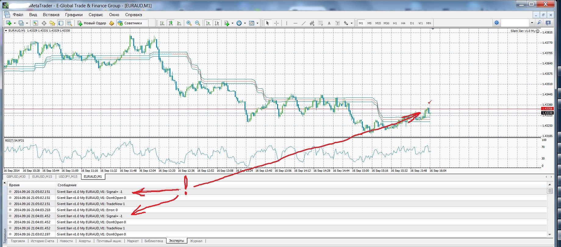Click the experts log vertical scrollbar
The width and height of the screenshot is (561, 247).
[550, 209]
